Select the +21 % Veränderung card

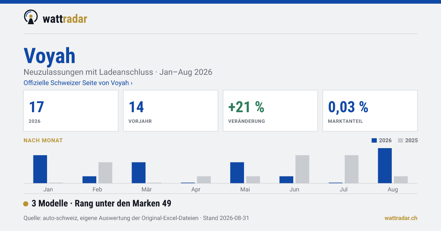click(270, 111)
